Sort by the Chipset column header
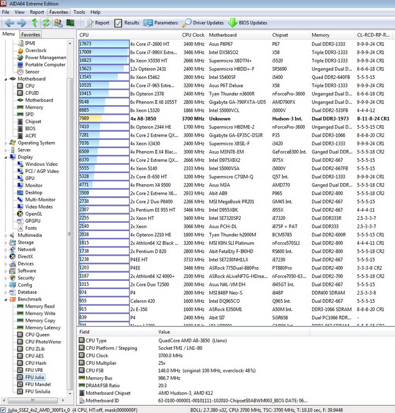 (x=289, y=35)
